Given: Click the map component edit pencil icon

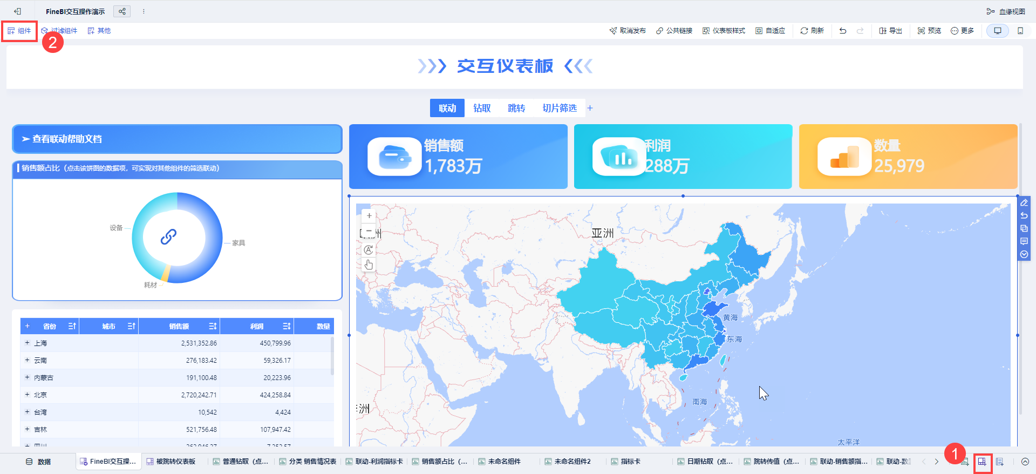Looking at the screenshot, I should [1024, 203].
